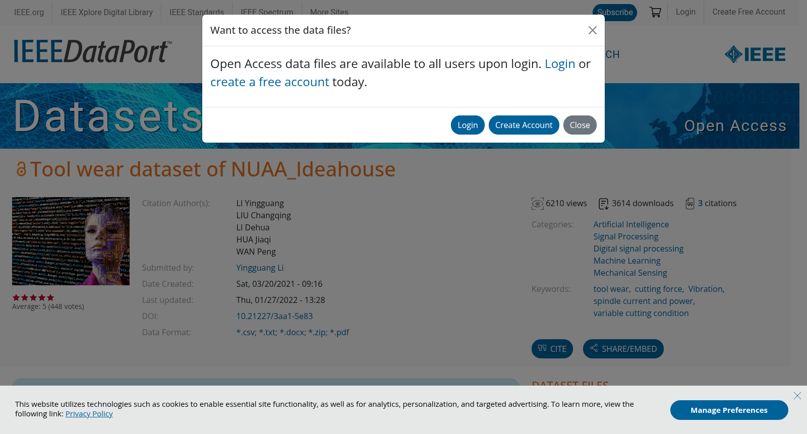Click Manage Preferences for cookies
The image size is (807, 434).
coord(729,410)
